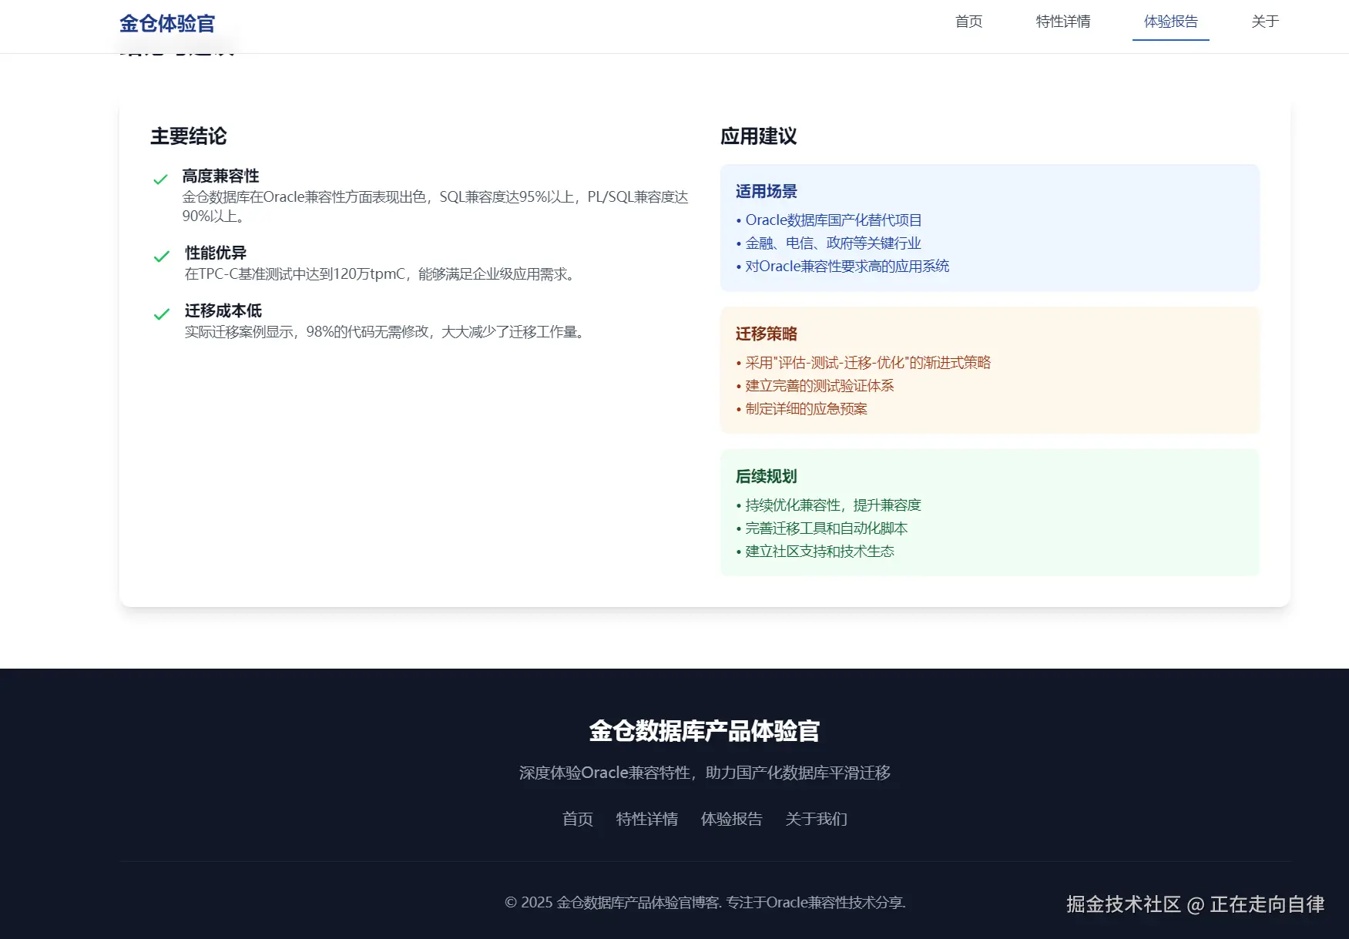This screenshot has height=939, width=1349.
Task: Click the 迁移策略 card title
Action: [767, 334]
